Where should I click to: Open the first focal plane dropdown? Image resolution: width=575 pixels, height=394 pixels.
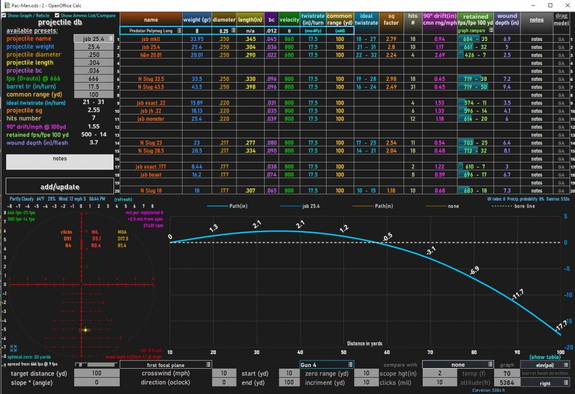tap(209, 365)
